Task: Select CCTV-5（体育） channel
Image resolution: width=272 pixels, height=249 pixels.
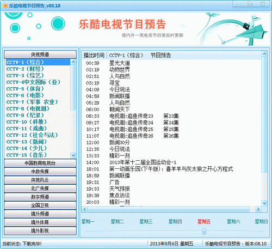Action: [x=38, y=89]
